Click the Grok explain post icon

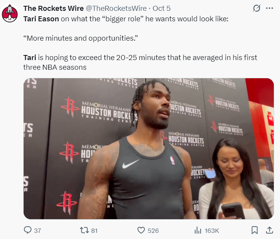257,8
